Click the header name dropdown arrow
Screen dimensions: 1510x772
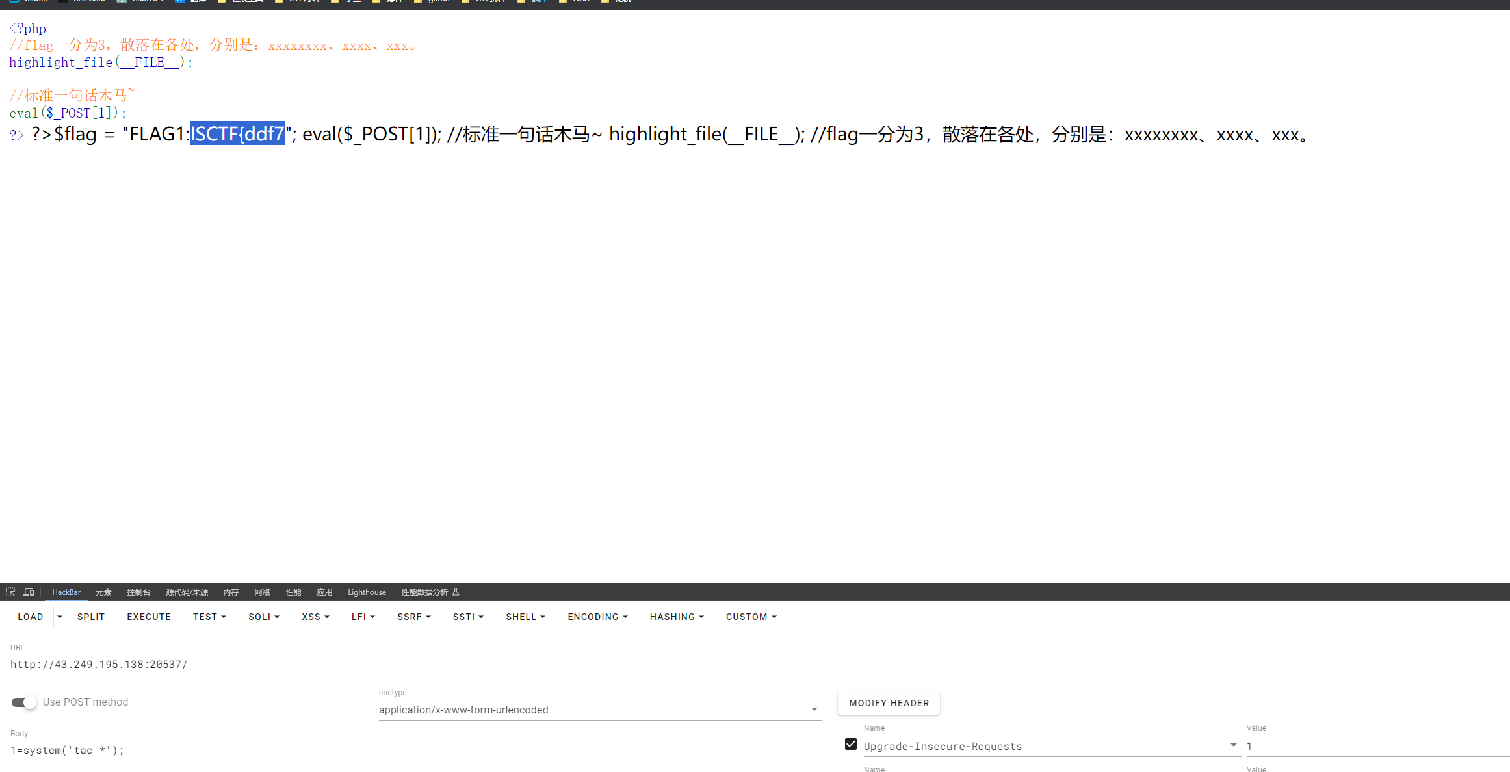(1233, 745)
